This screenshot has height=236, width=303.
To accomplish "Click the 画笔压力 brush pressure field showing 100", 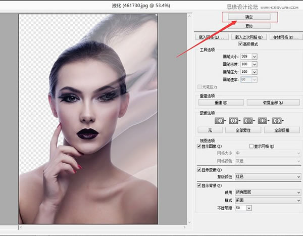I will pyautogui.click(x=246, y=72).
